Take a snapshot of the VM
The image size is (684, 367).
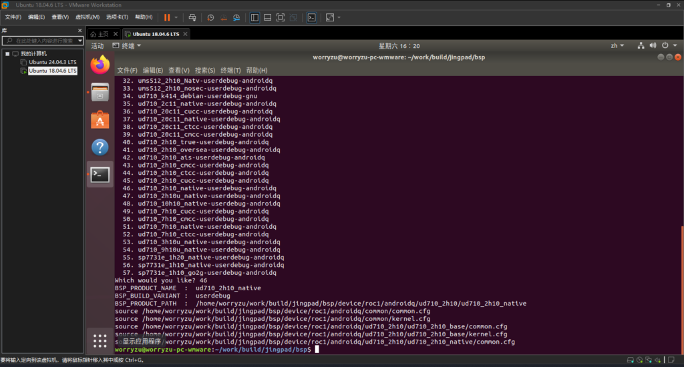click(210, 17)
